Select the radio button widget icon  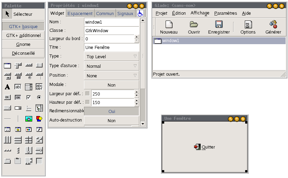pyautogui.click(x=39, y=97)
